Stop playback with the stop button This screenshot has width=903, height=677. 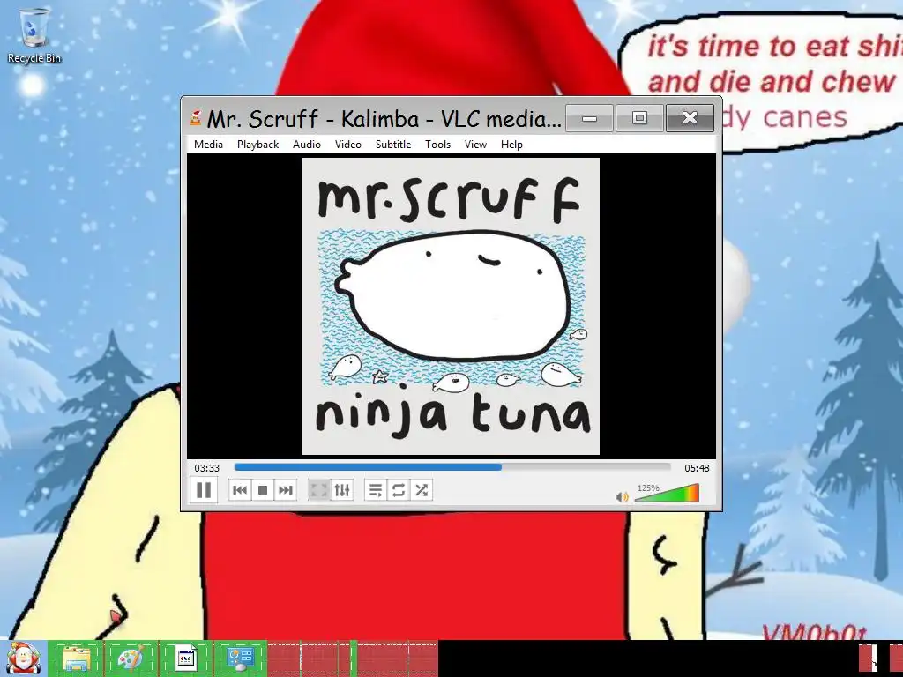(x=263, y=490)
